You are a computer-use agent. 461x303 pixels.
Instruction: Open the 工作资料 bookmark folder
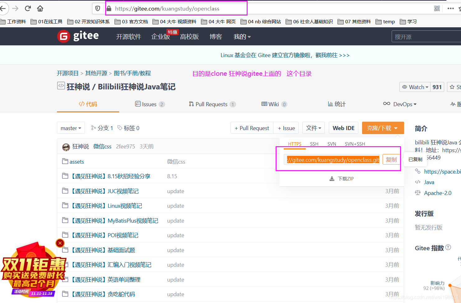pos(13,21)
